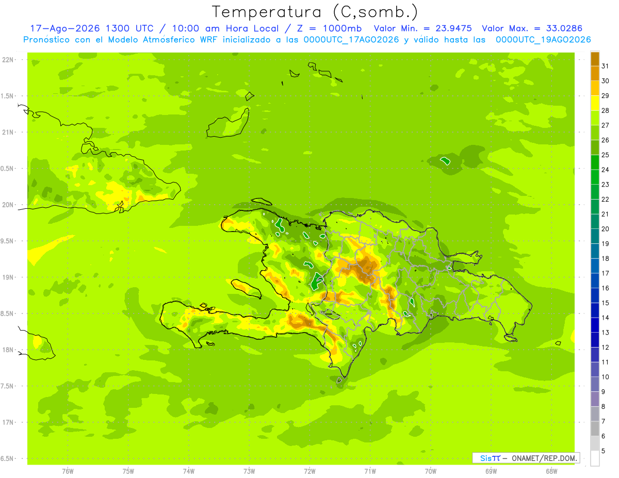
Task: Click the '20N' latitude label
Action: click(9, 205)
